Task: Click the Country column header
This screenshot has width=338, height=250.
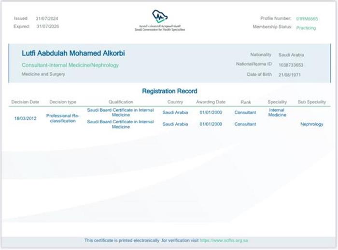Action: coord(175,102)
